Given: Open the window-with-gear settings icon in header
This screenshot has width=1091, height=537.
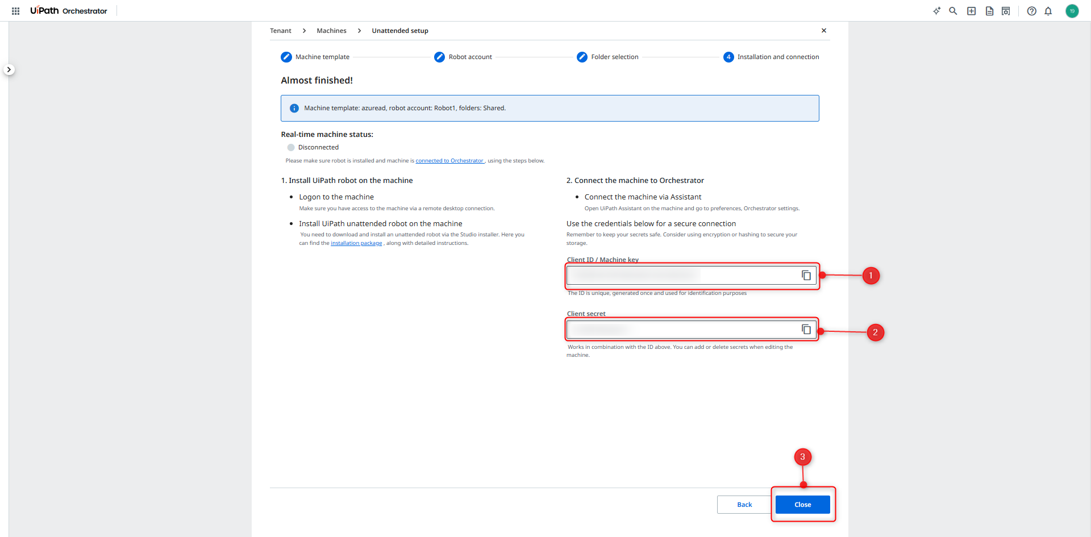Looking at the screenshot, I should pos(1006,11).
